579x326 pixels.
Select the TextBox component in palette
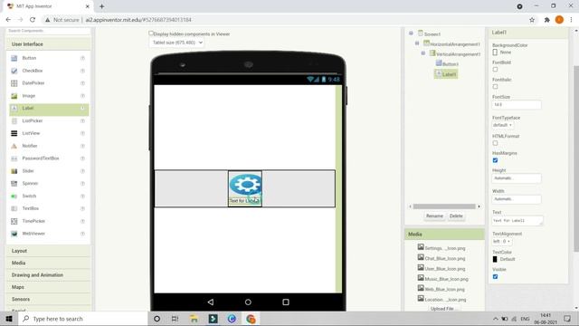[48, 208]
